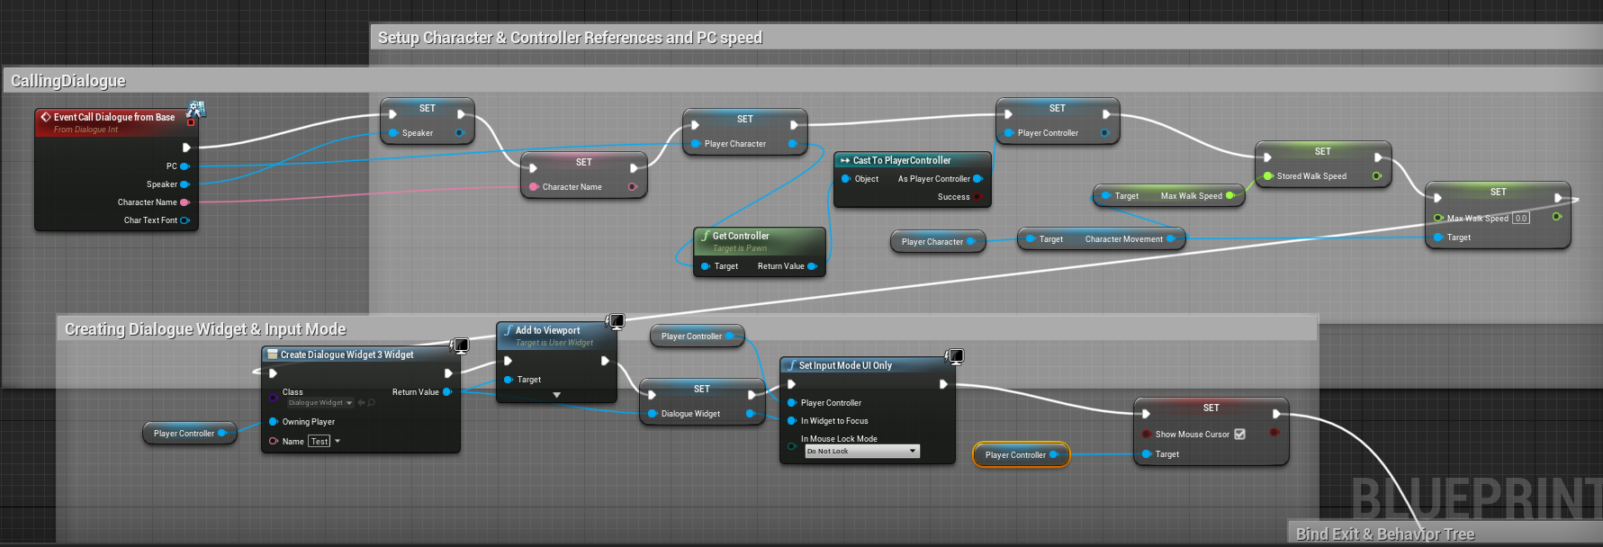Viewport: 1603px width, 547px height.
Task: Click Stored Walk Speed green input pin
Action: 1268,176
